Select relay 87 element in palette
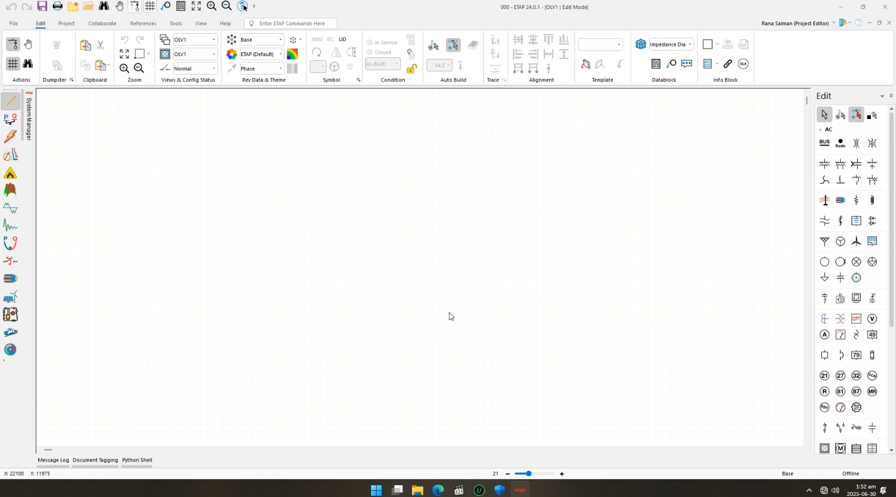 (856, 391)
